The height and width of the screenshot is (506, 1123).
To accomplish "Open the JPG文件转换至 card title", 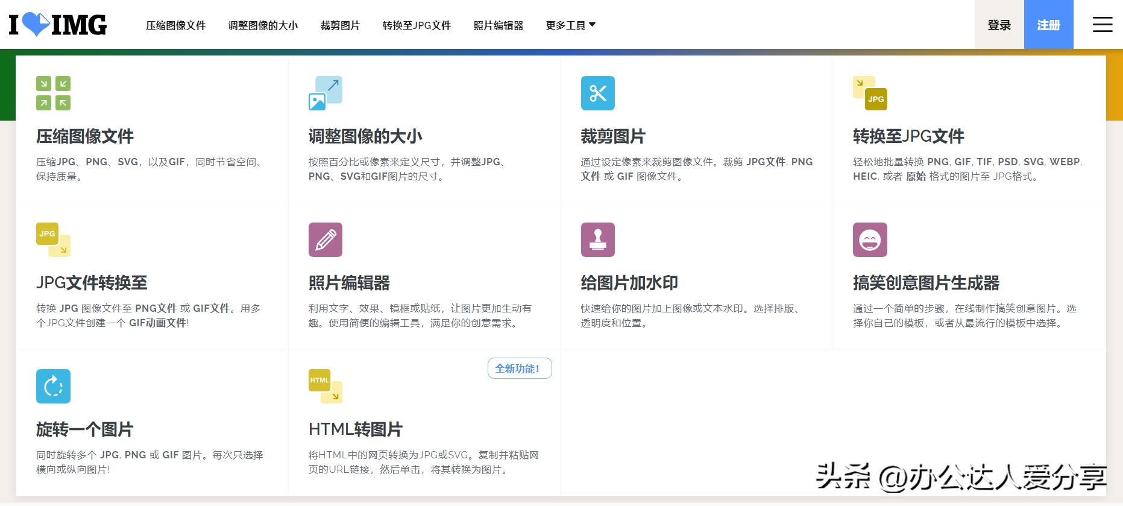I will (x=92, y=283).
